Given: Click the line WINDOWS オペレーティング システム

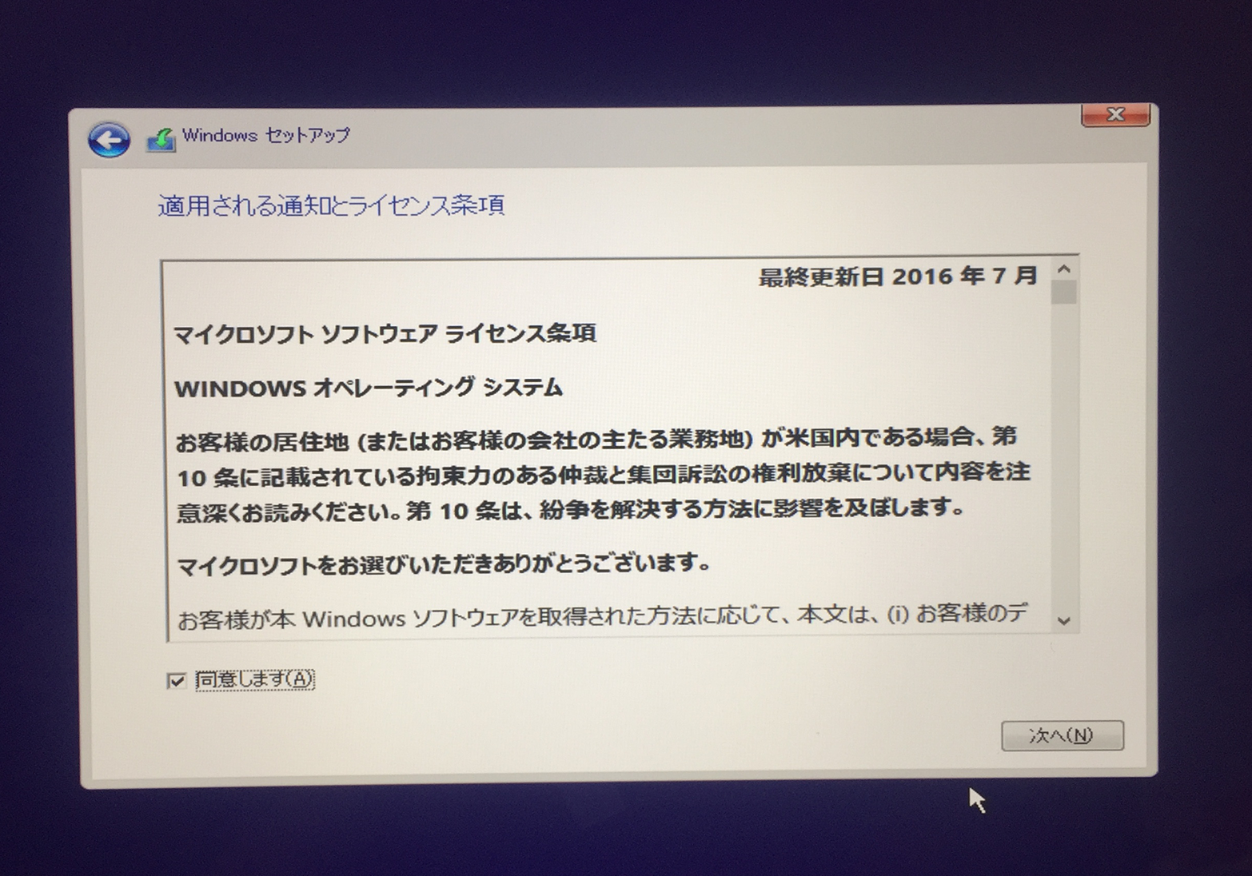Looking at the screenshot, I should click(x=369, y=388).
